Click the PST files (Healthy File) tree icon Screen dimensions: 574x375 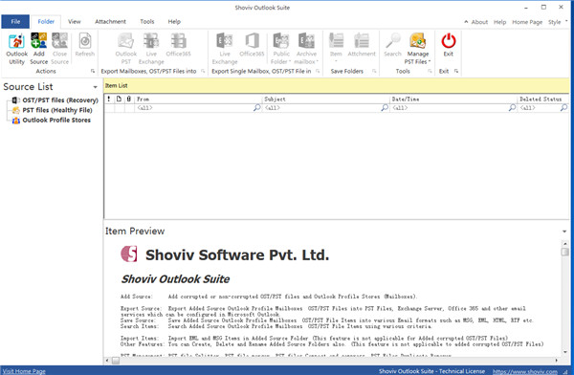pos(15,110)
